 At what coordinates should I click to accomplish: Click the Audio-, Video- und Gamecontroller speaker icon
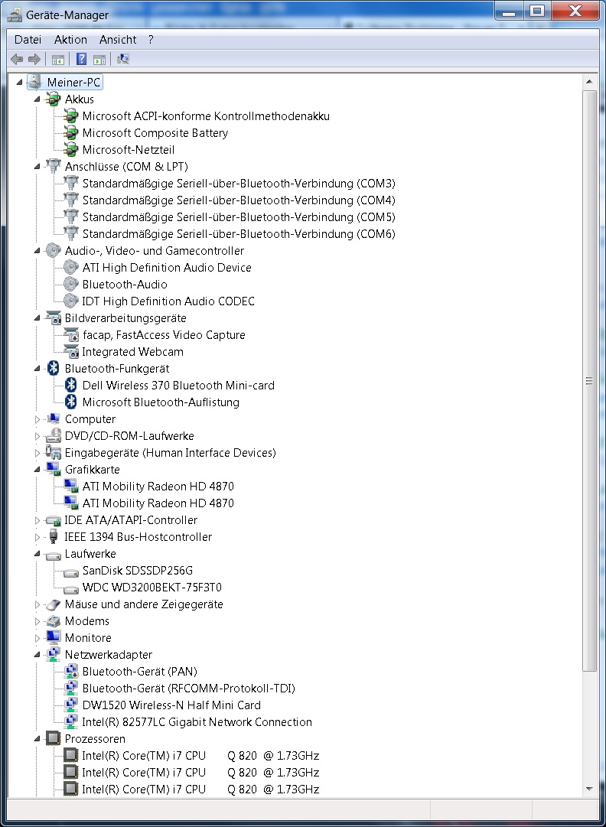[x=54, y=250]
